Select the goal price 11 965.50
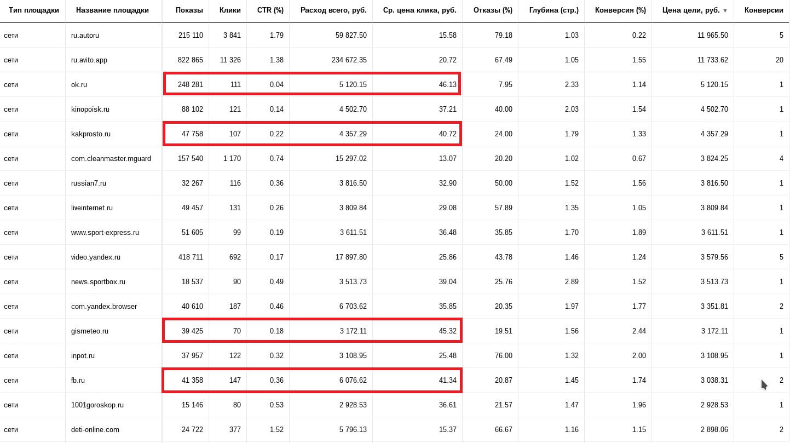This screenshot has height=443, width=790. [x=713, y=35]
